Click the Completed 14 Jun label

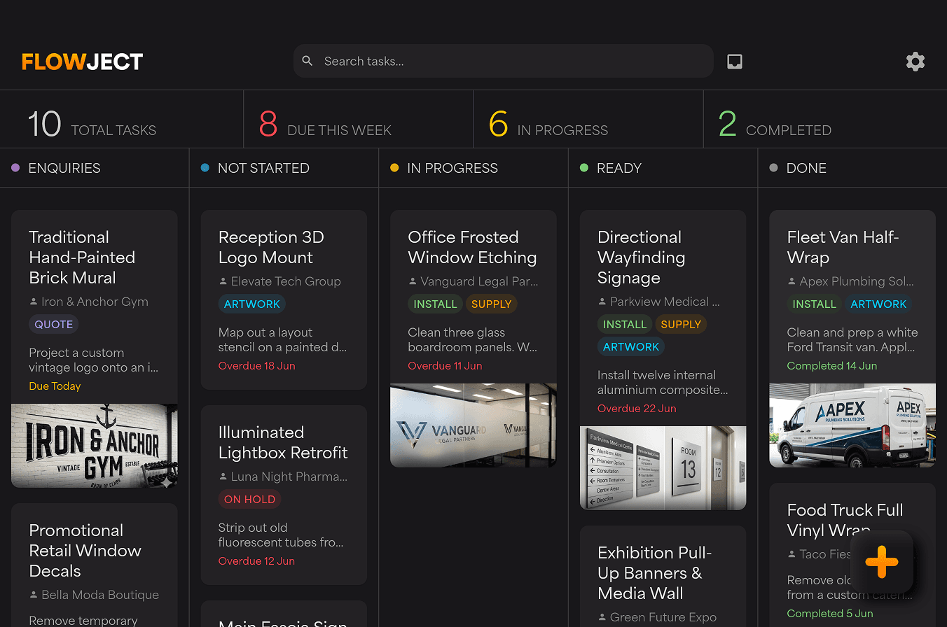coord(832,366)
